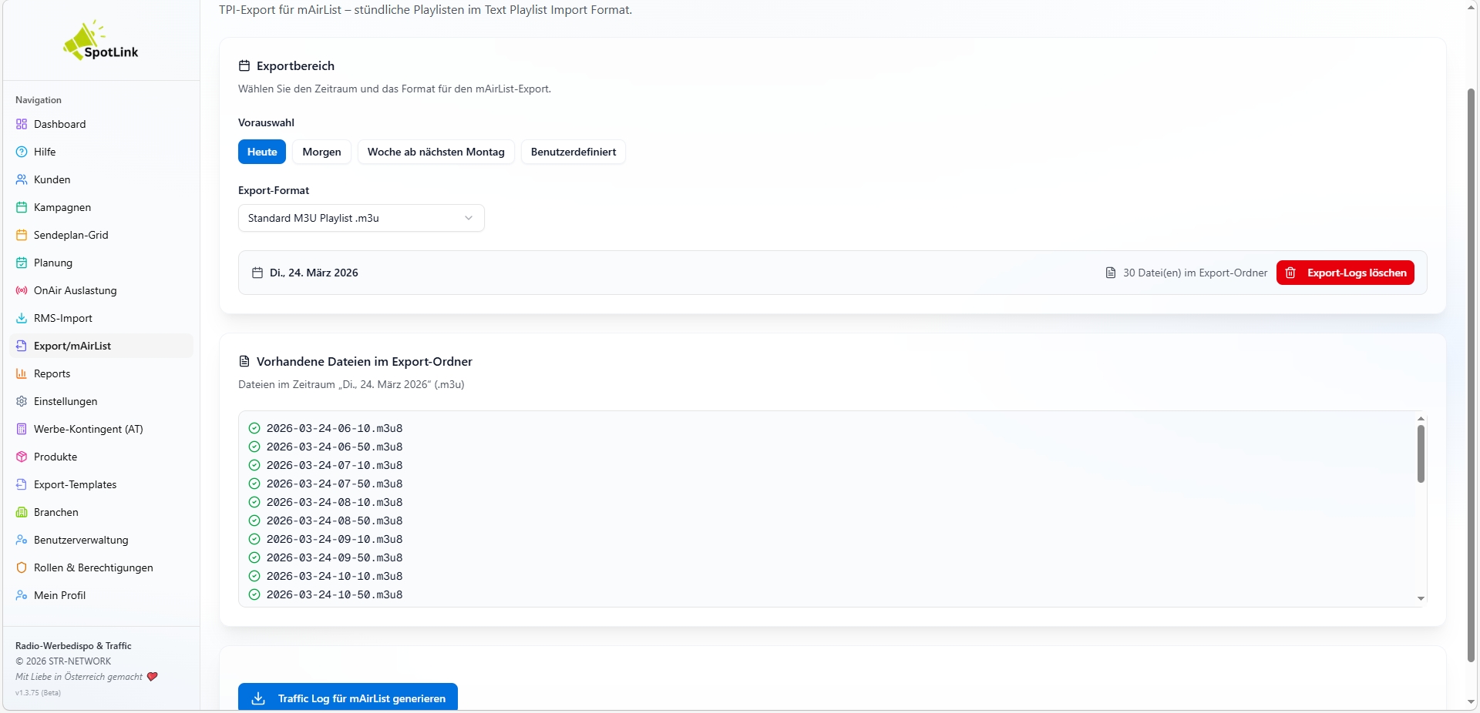Click the Einstellungen gear icon
The image size is (1480, 713).
[x=22, y=401]
